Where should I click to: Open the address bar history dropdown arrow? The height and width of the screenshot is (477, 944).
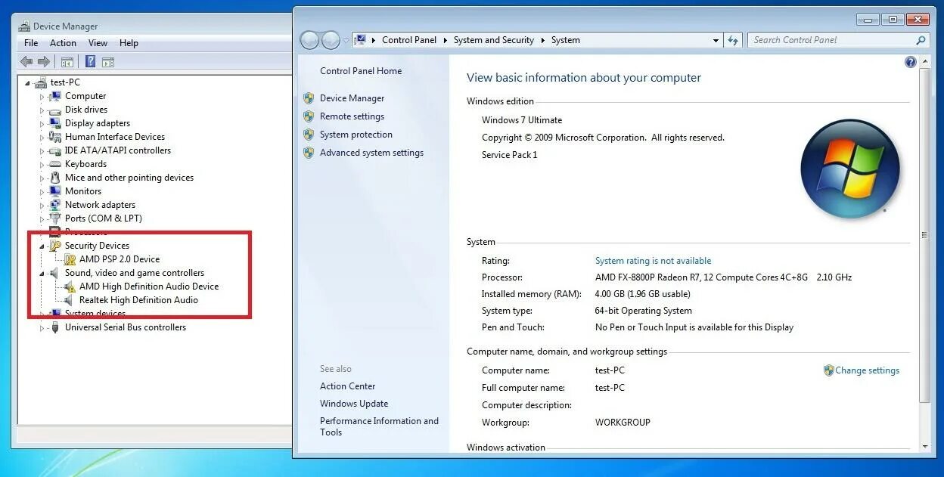click(716, 40)
